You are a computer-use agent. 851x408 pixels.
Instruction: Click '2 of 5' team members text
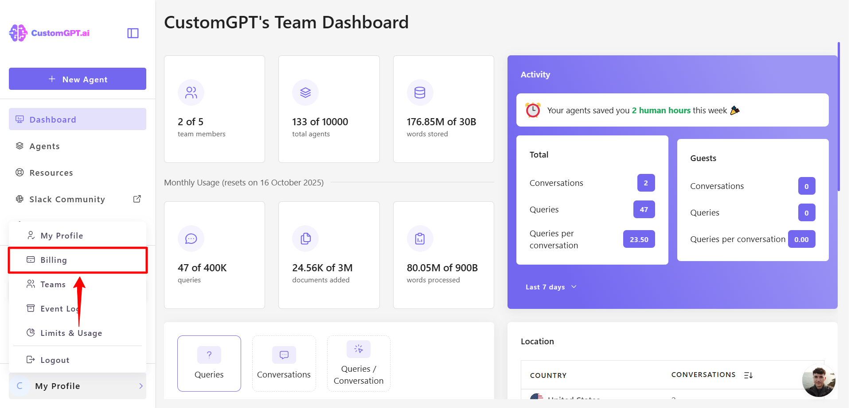click(191, 122)
